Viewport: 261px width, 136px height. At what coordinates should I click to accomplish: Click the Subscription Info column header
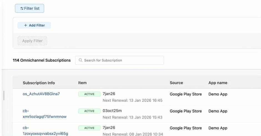tap(39, 83)
